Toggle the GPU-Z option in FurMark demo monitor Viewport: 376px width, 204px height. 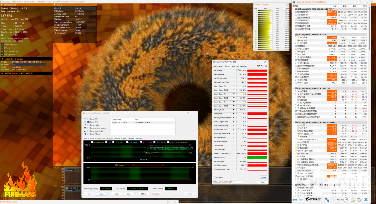click(2, 48)
